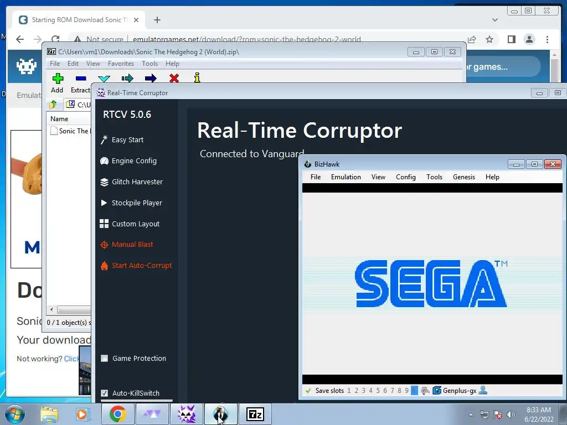Viewport: 567px width, 425px height.
Task: Click the volume speaker tray icon
Action: (511, 414)
